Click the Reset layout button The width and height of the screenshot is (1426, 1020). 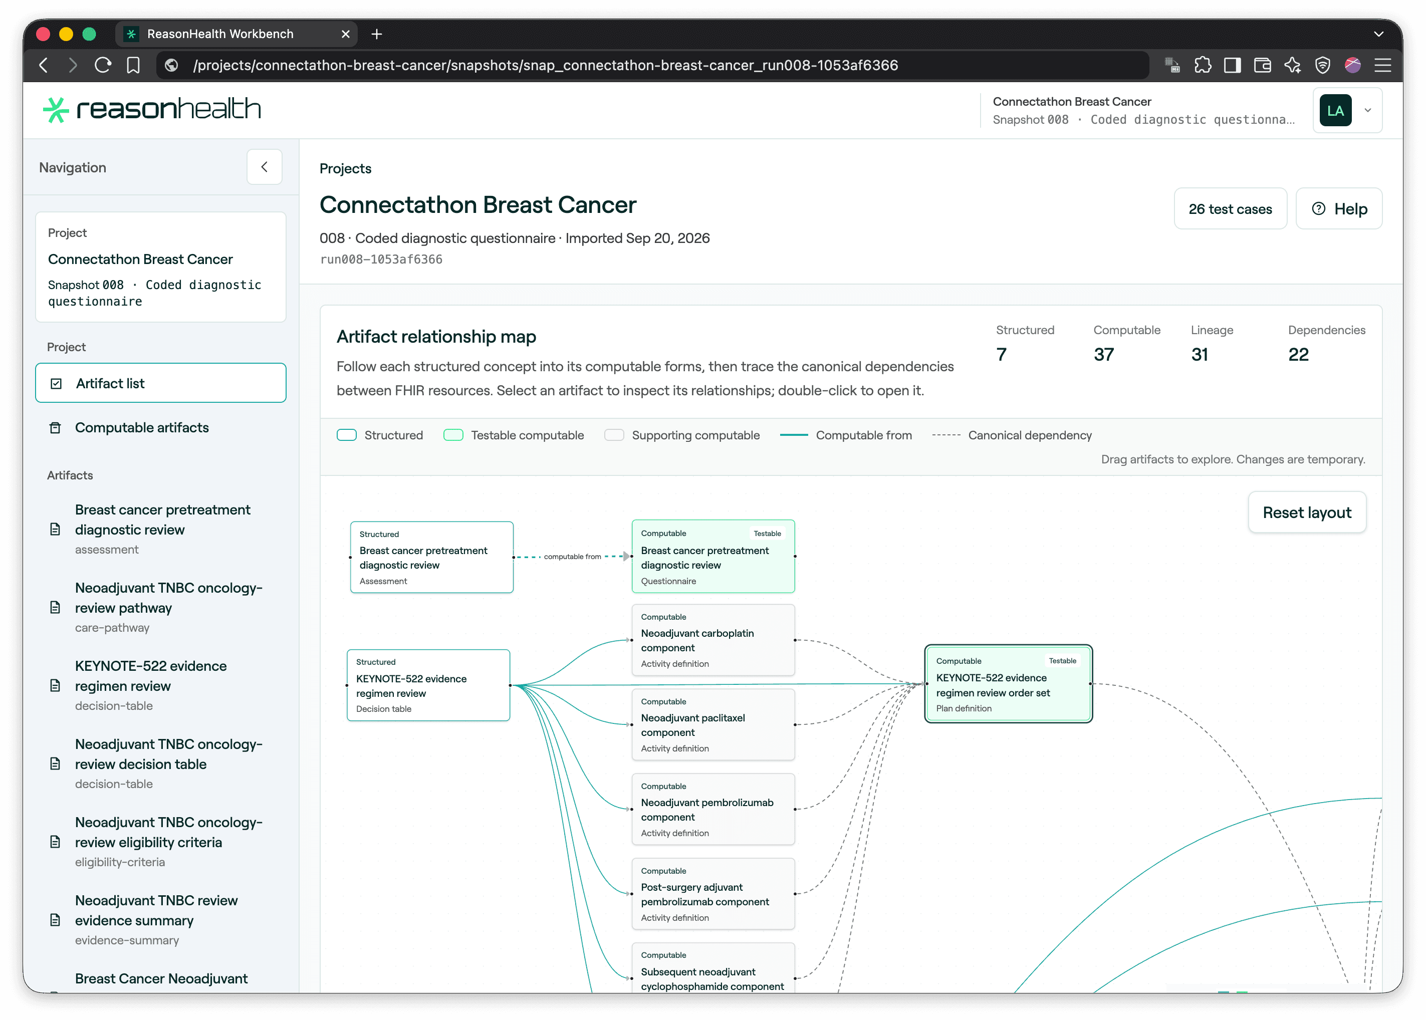tap(1307, 513)
